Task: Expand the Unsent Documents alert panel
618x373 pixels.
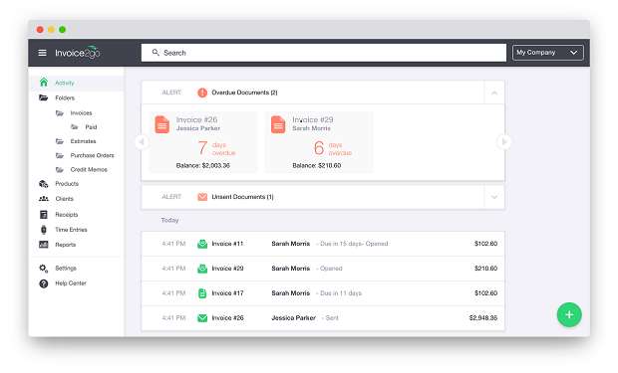Action: pyautogui.click(x=494, y=197)
